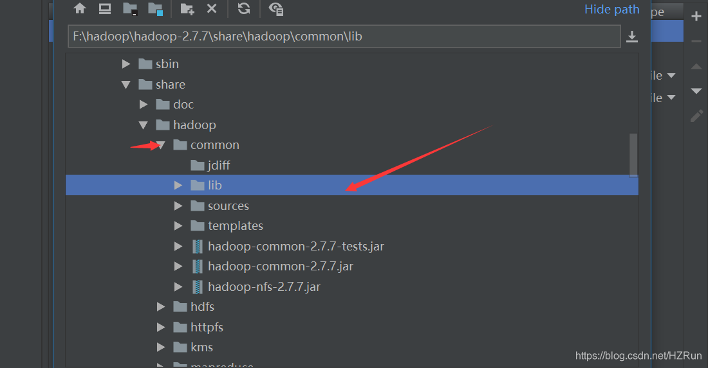Click the Hide path link
Viewport: 708px width, 368px height.
point(612,10)
